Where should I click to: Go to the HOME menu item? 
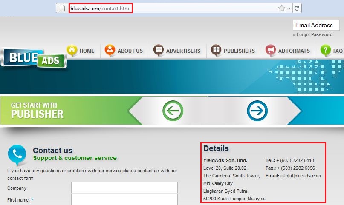(87, 51)
